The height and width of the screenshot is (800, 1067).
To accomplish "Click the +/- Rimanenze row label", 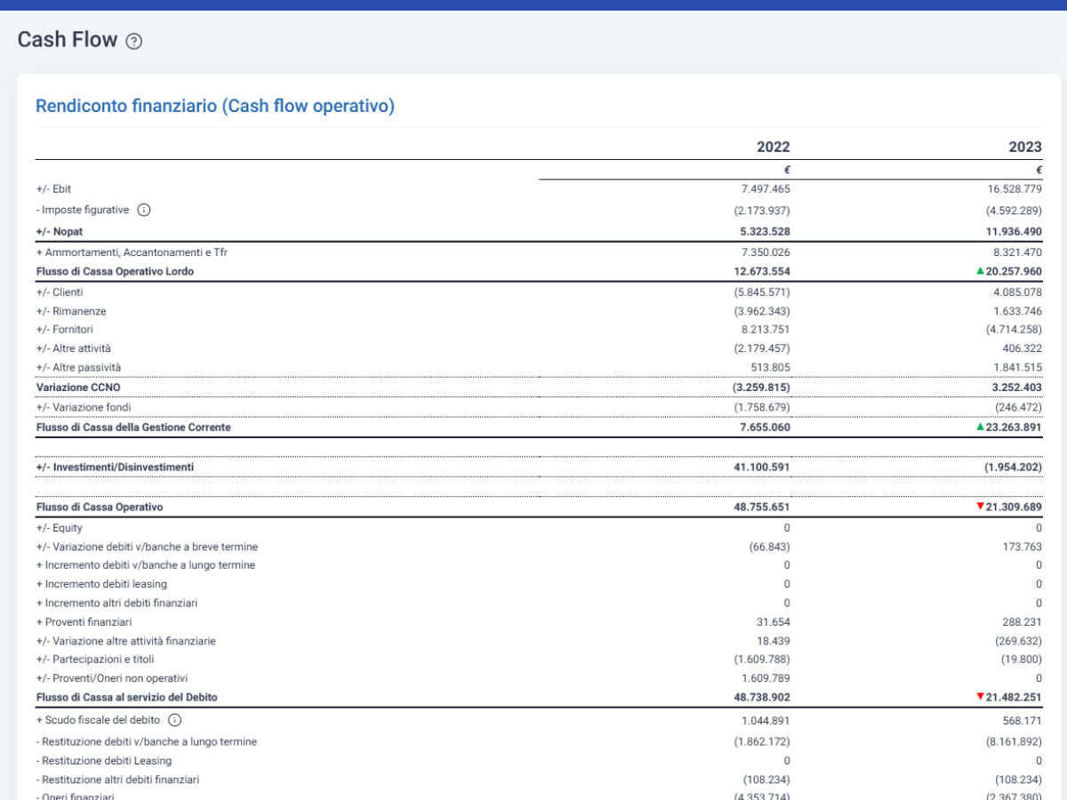I will (x=71, y=311).
